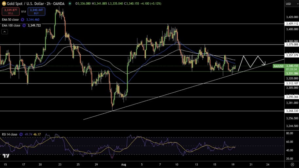This screenshot has height=168, width=299.
Task: Click the RSI loading circle icon
Action: point(21,134)
